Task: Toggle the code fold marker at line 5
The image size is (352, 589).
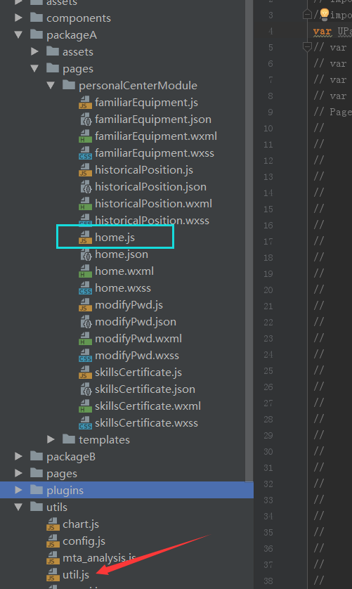Action: (307, 47)
